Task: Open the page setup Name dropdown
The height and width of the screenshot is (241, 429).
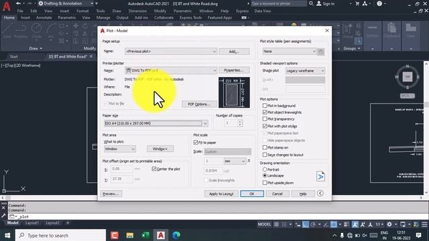Action: pyautogui.click(x=171, y=52)
